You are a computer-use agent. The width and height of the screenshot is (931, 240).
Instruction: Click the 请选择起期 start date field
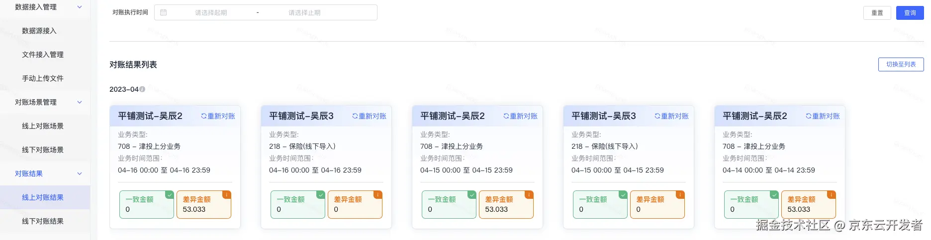211,12
